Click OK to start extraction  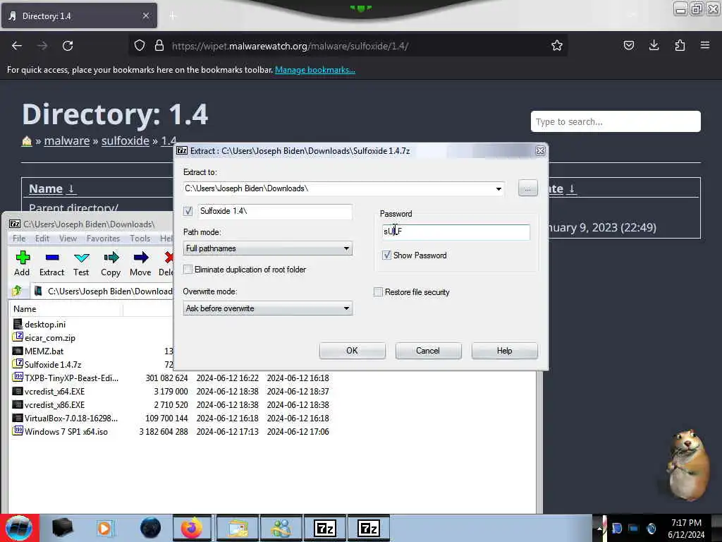pyautogui.click(x=353, y=351)
